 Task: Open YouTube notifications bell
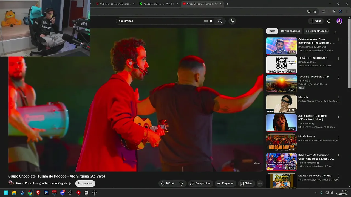(x=329, y=21)
